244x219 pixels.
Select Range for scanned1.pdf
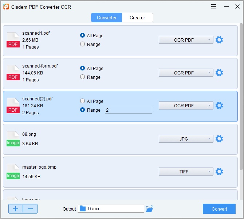[90, 44]
